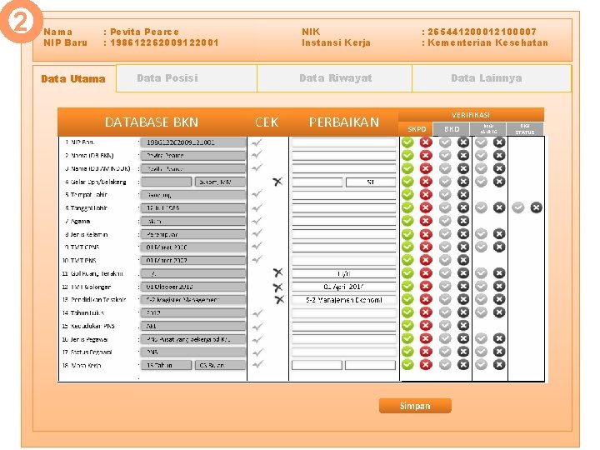Reject NIP Baru with red SKPD cross
This screenshot has height=450, width=600.
tap(426, 142)
